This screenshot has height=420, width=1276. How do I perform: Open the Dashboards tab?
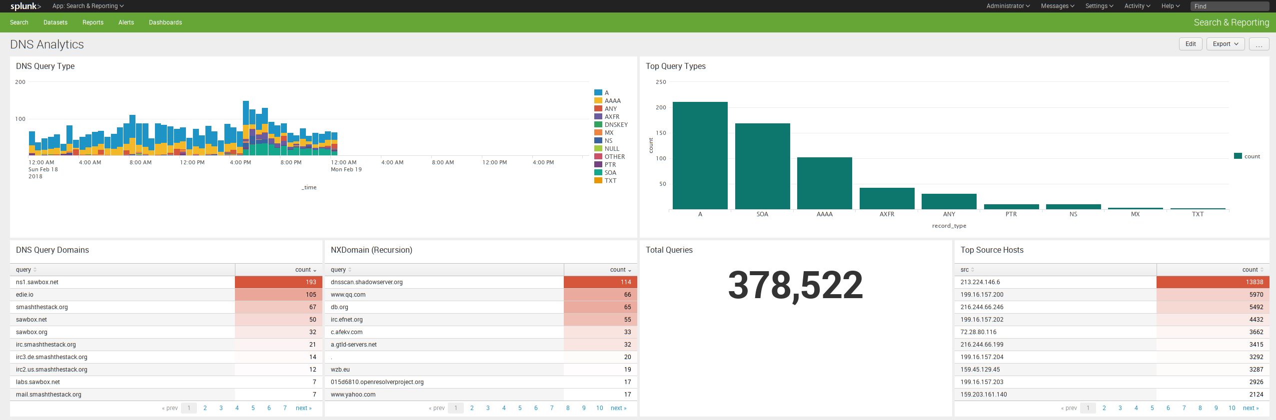pyautogui.click(x=165, y=22)
